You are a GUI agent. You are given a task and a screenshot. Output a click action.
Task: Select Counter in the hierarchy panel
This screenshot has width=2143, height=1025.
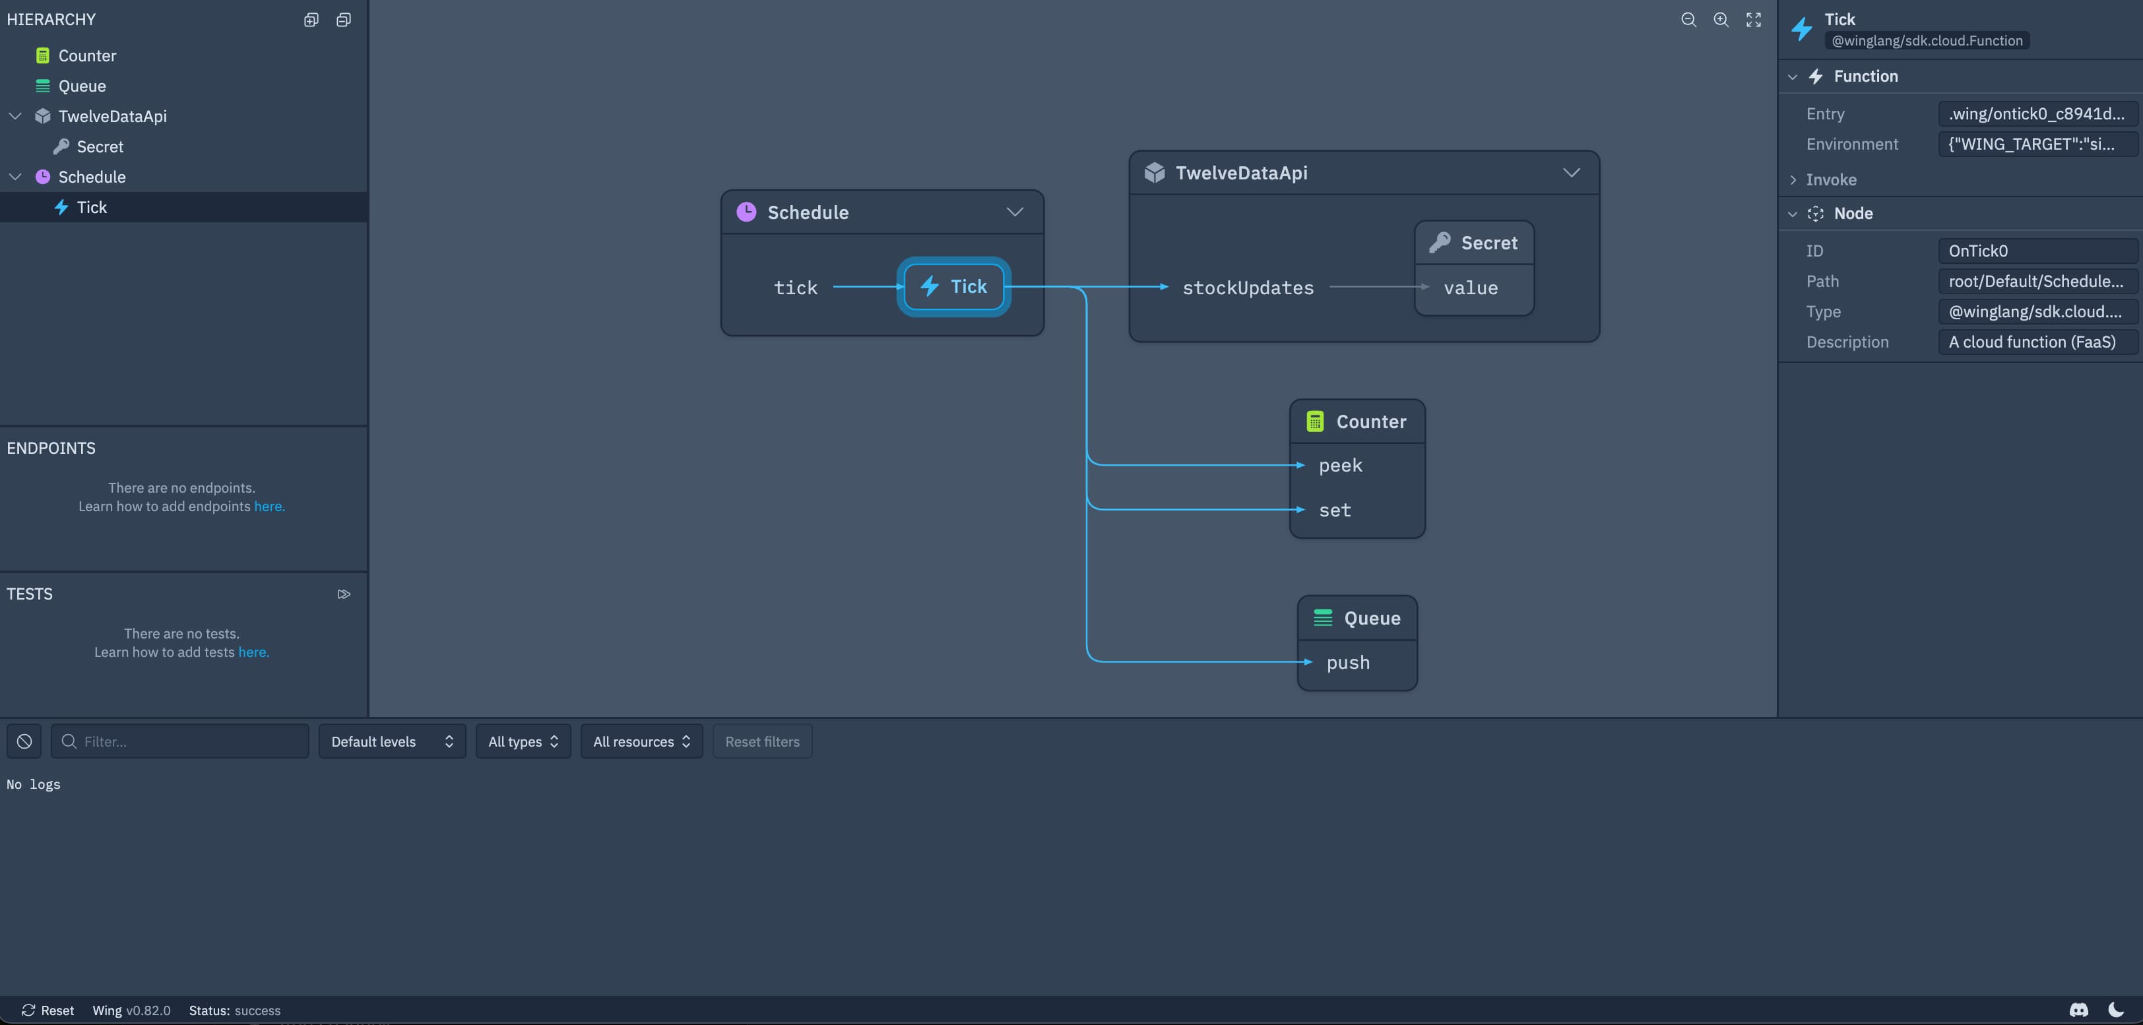[x=86, y=55]
